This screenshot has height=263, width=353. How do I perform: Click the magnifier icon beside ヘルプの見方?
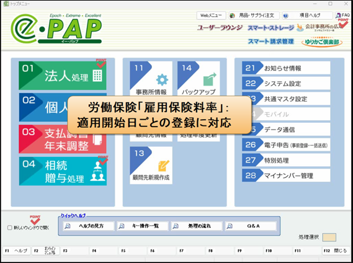pos(68,226)
